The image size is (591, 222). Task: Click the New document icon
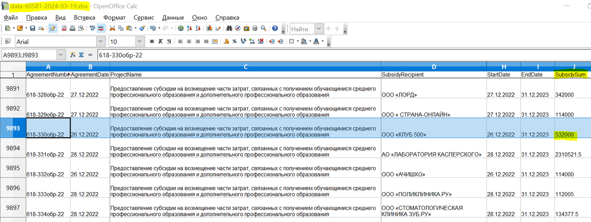click(x=7, y=28)
